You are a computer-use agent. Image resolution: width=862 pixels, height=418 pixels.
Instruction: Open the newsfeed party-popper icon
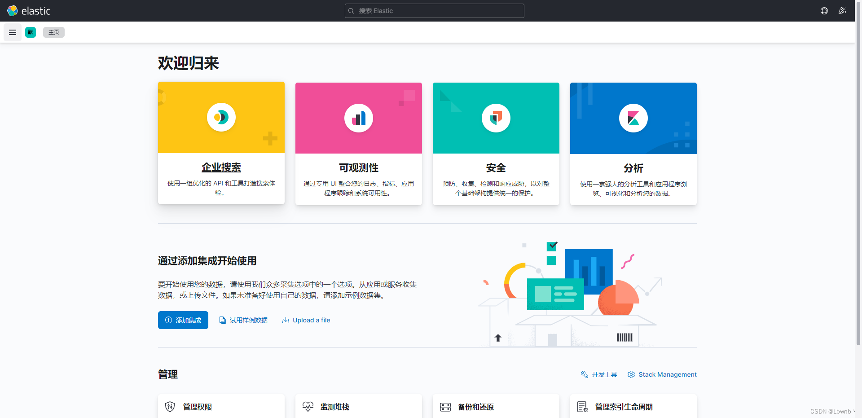pos(843,10)
